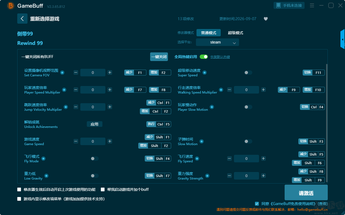Open the steam platform dropdown
The width and height of the screenshot is (345, 215).
pyautogui.click(x=218, y=42)
